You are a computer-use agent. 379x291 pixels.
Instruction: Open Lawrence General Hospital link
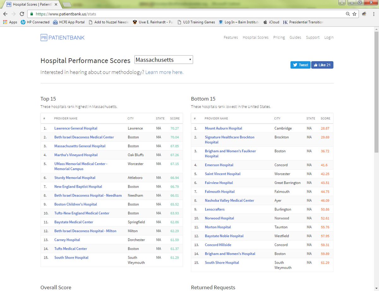coord(76,128)
